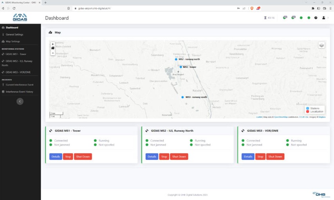Collapse the sidebar with the arrow button

click(x=20, y=101)
